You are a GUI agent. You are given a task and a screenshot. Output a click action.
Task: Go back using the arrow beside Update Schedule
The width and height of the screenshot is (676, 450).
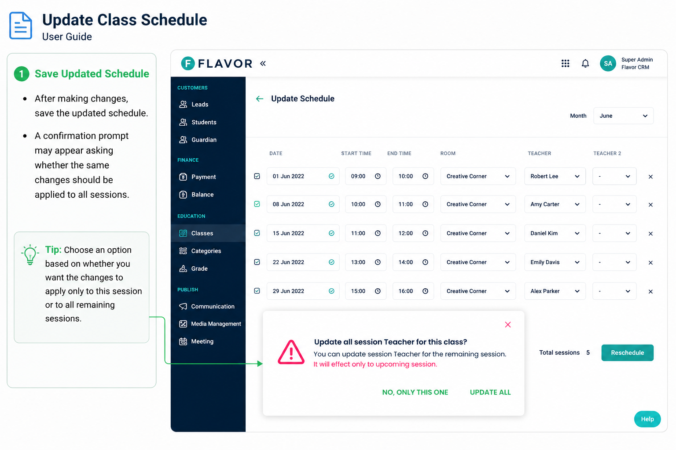(x=260, y=99)
